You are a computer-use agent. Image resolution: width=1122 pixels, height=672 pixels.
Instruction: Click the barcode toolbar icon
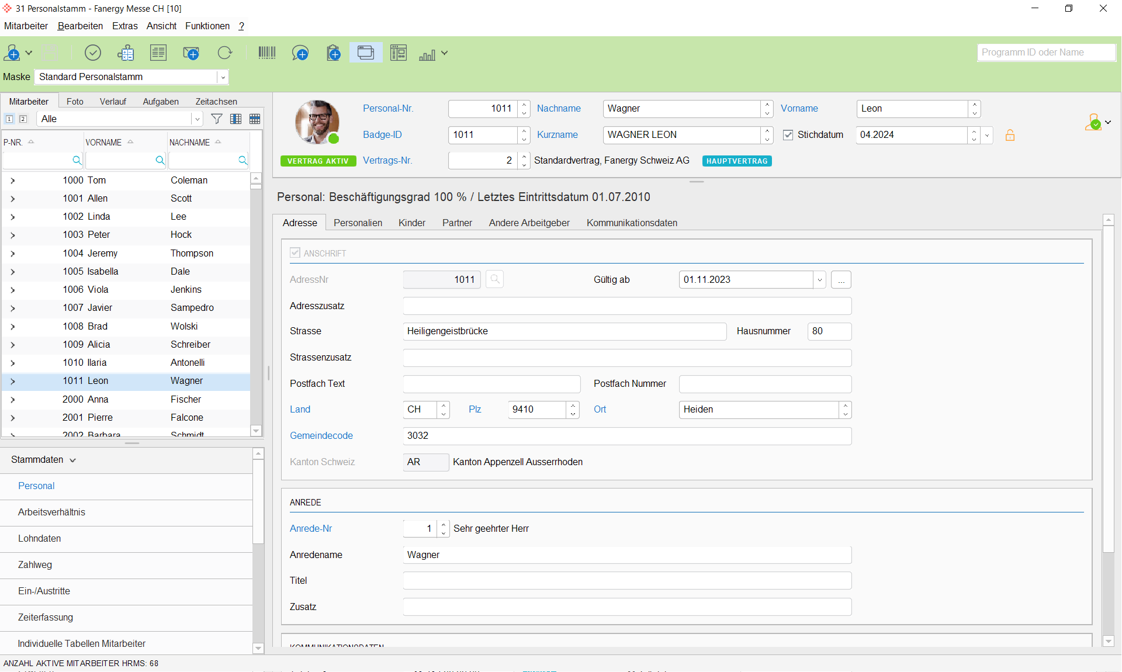pyautogui.click(x=267, y=53)
